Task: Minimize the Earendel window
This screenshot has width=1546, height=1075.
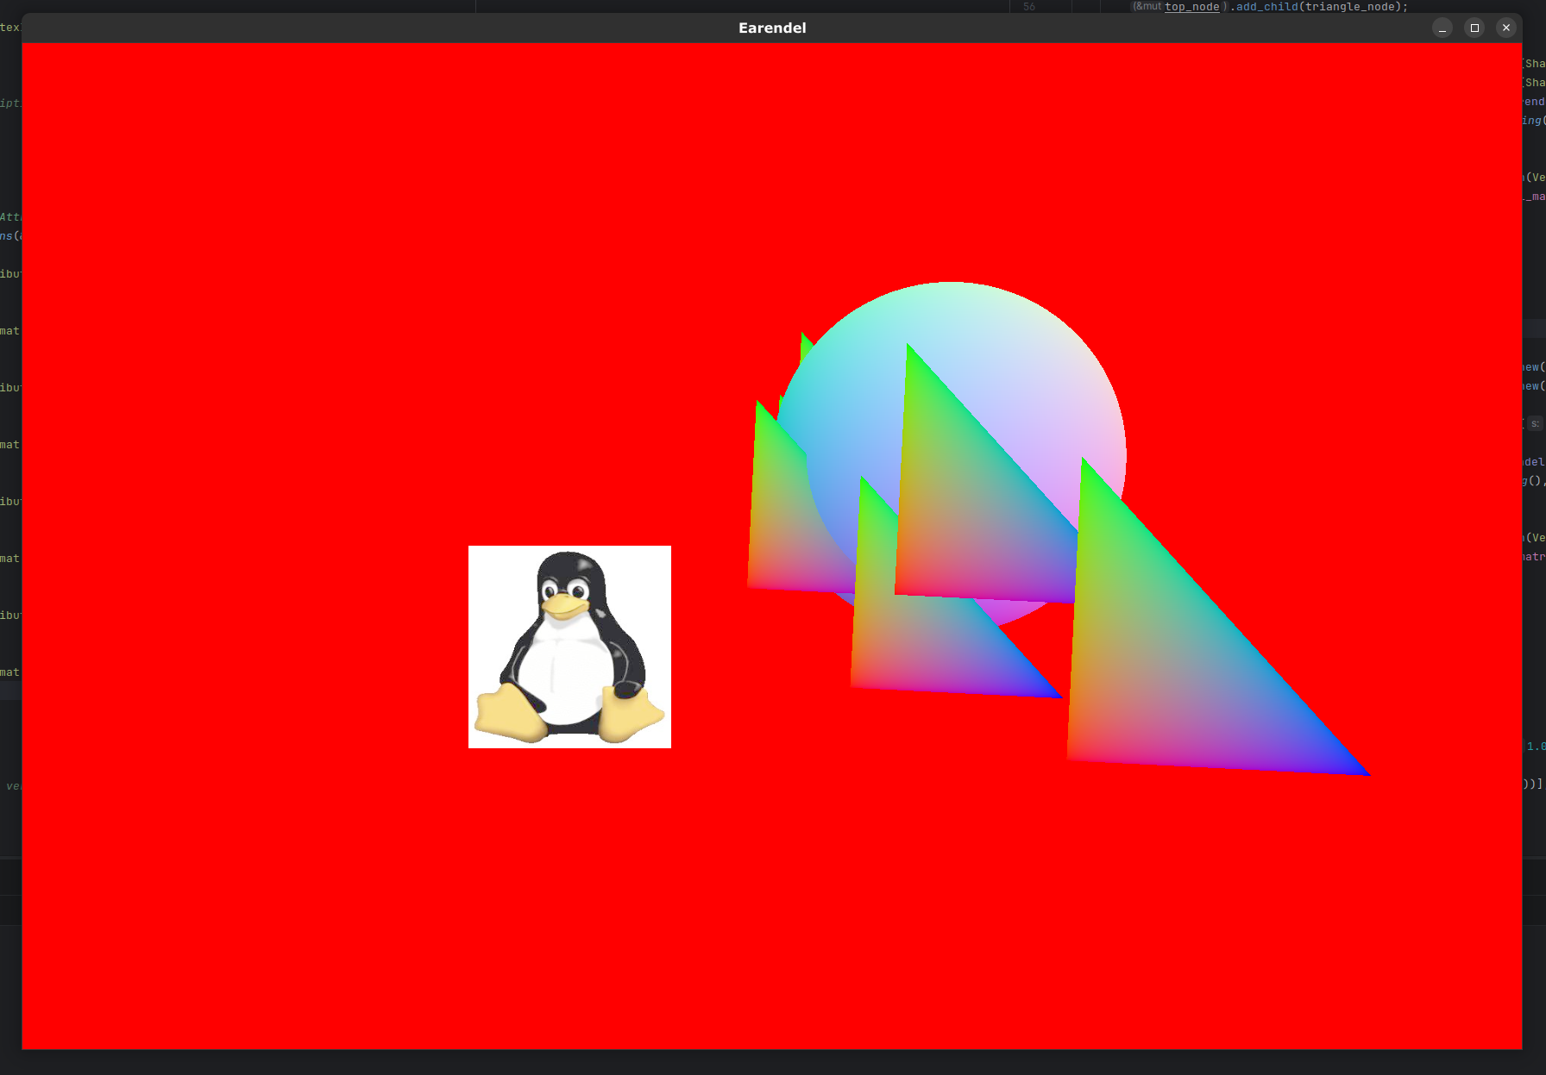Action: (1442, 28)
